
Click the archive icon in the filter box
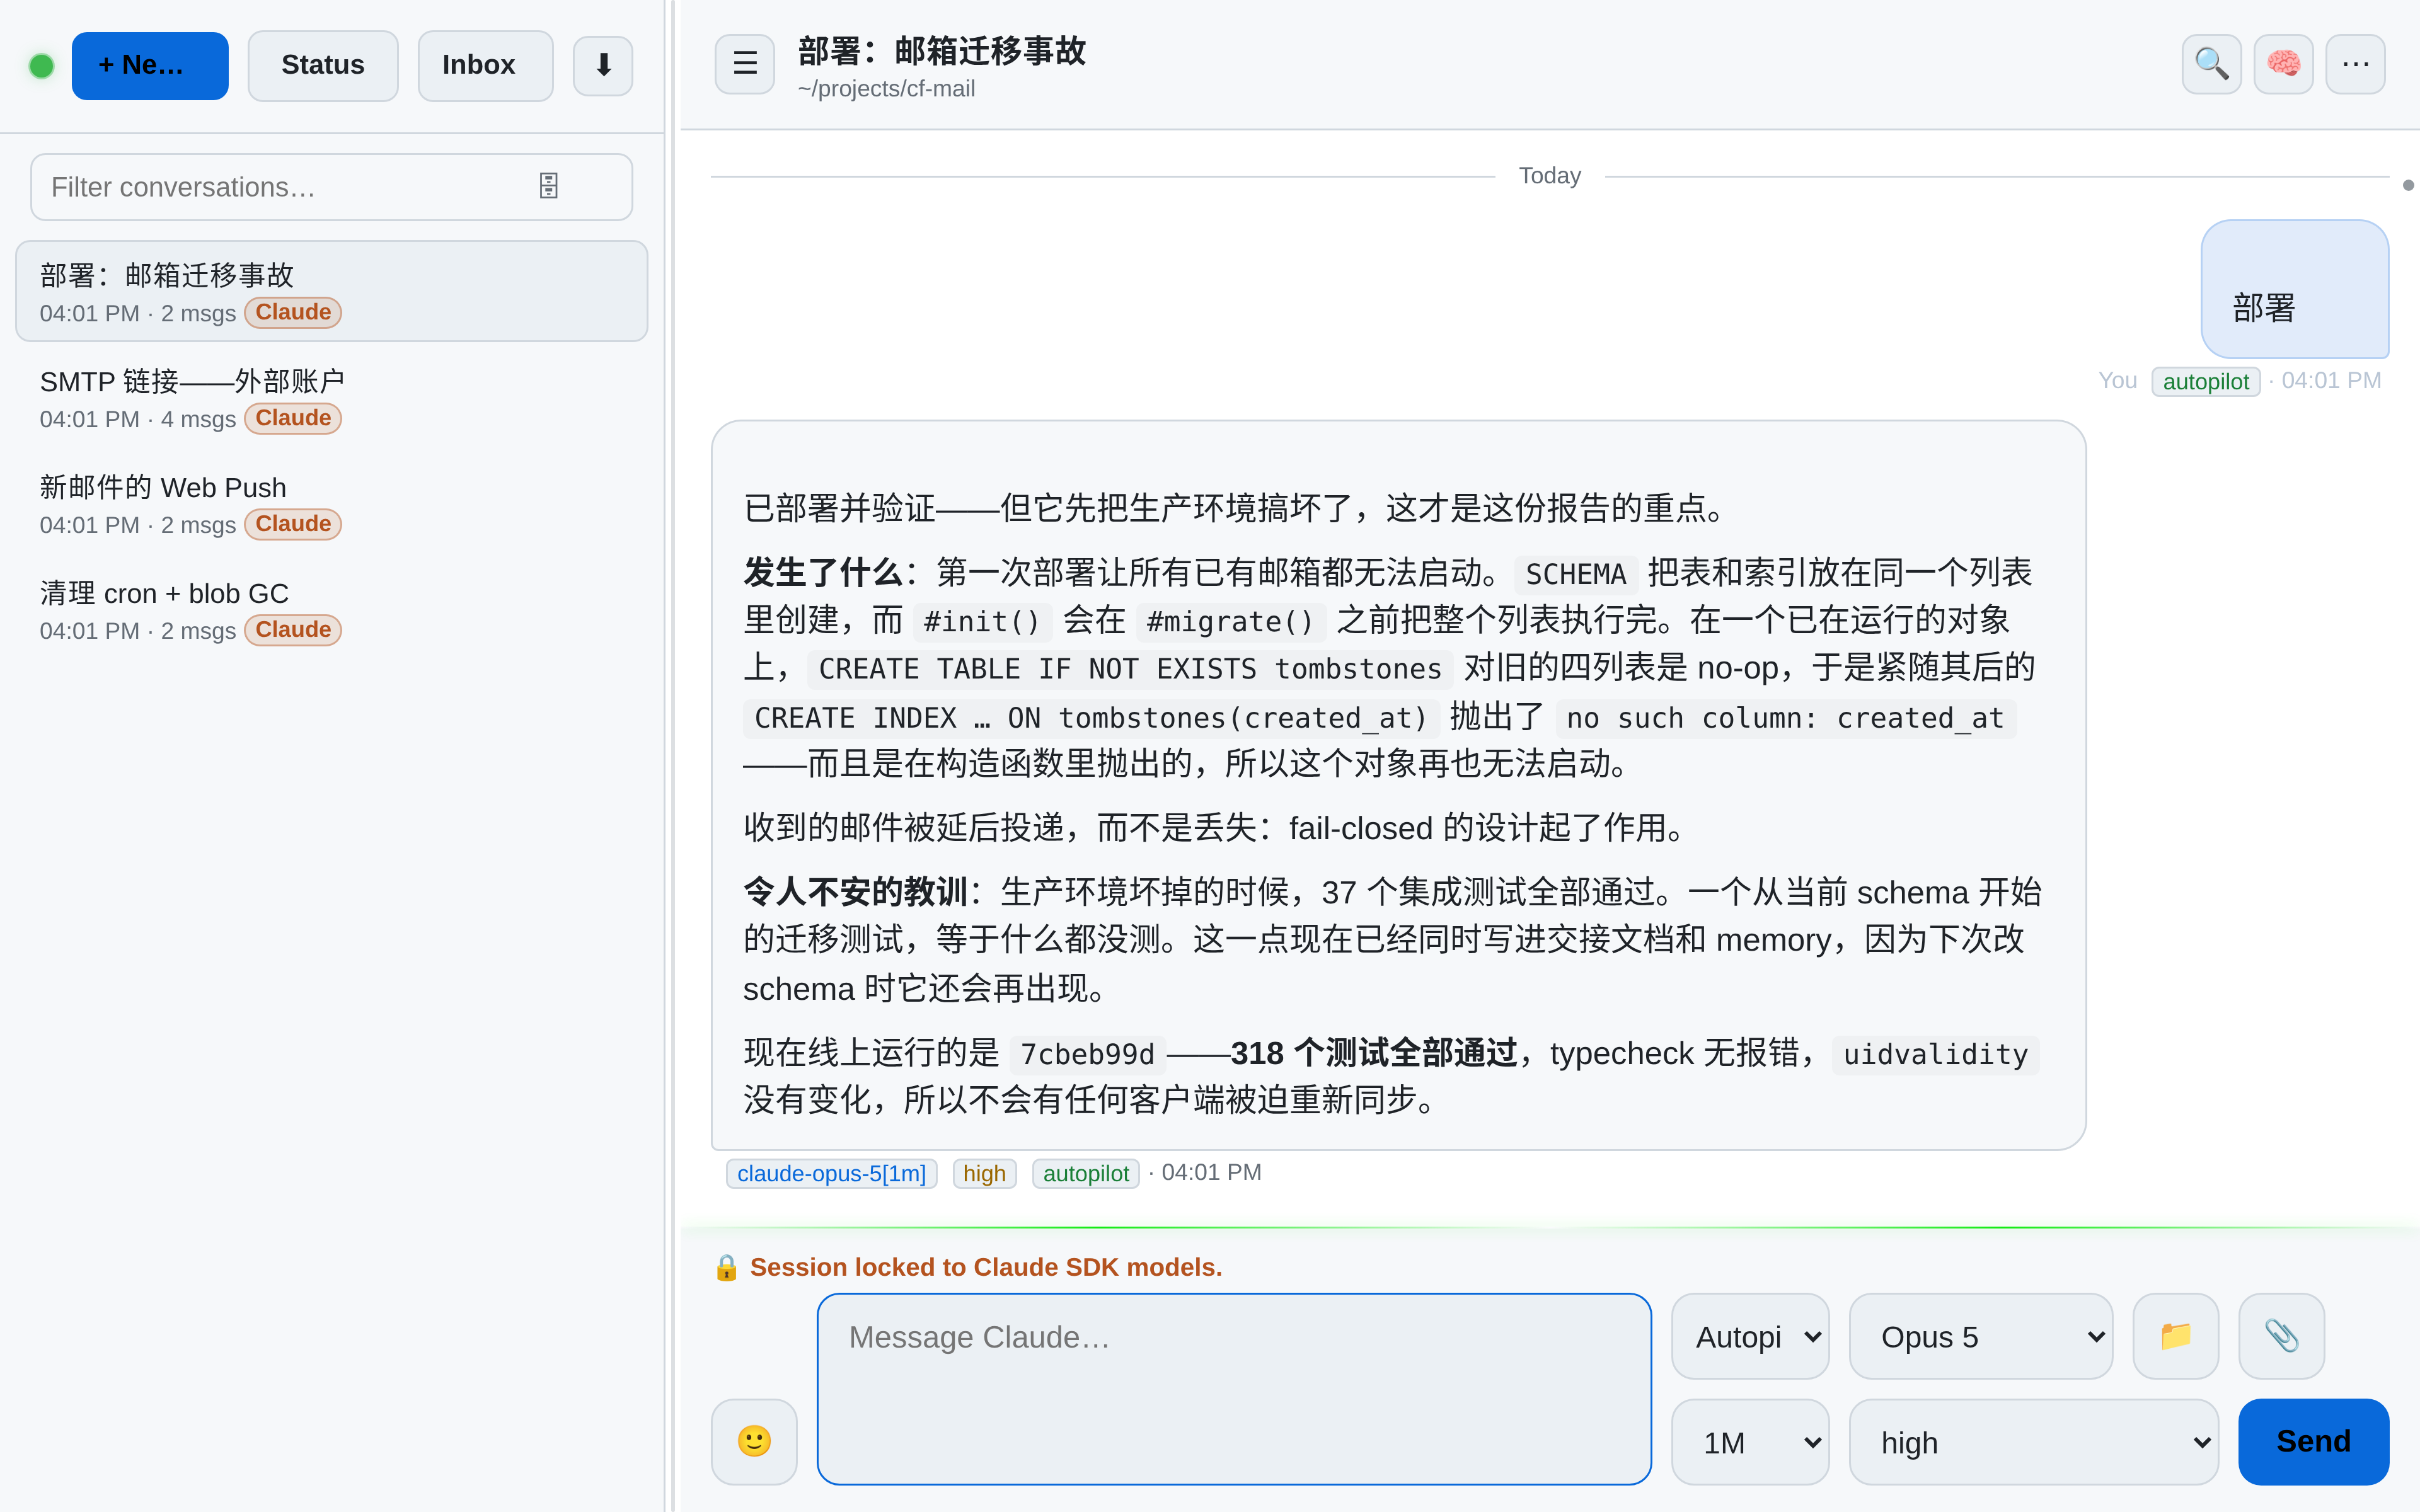coord(548,186)
